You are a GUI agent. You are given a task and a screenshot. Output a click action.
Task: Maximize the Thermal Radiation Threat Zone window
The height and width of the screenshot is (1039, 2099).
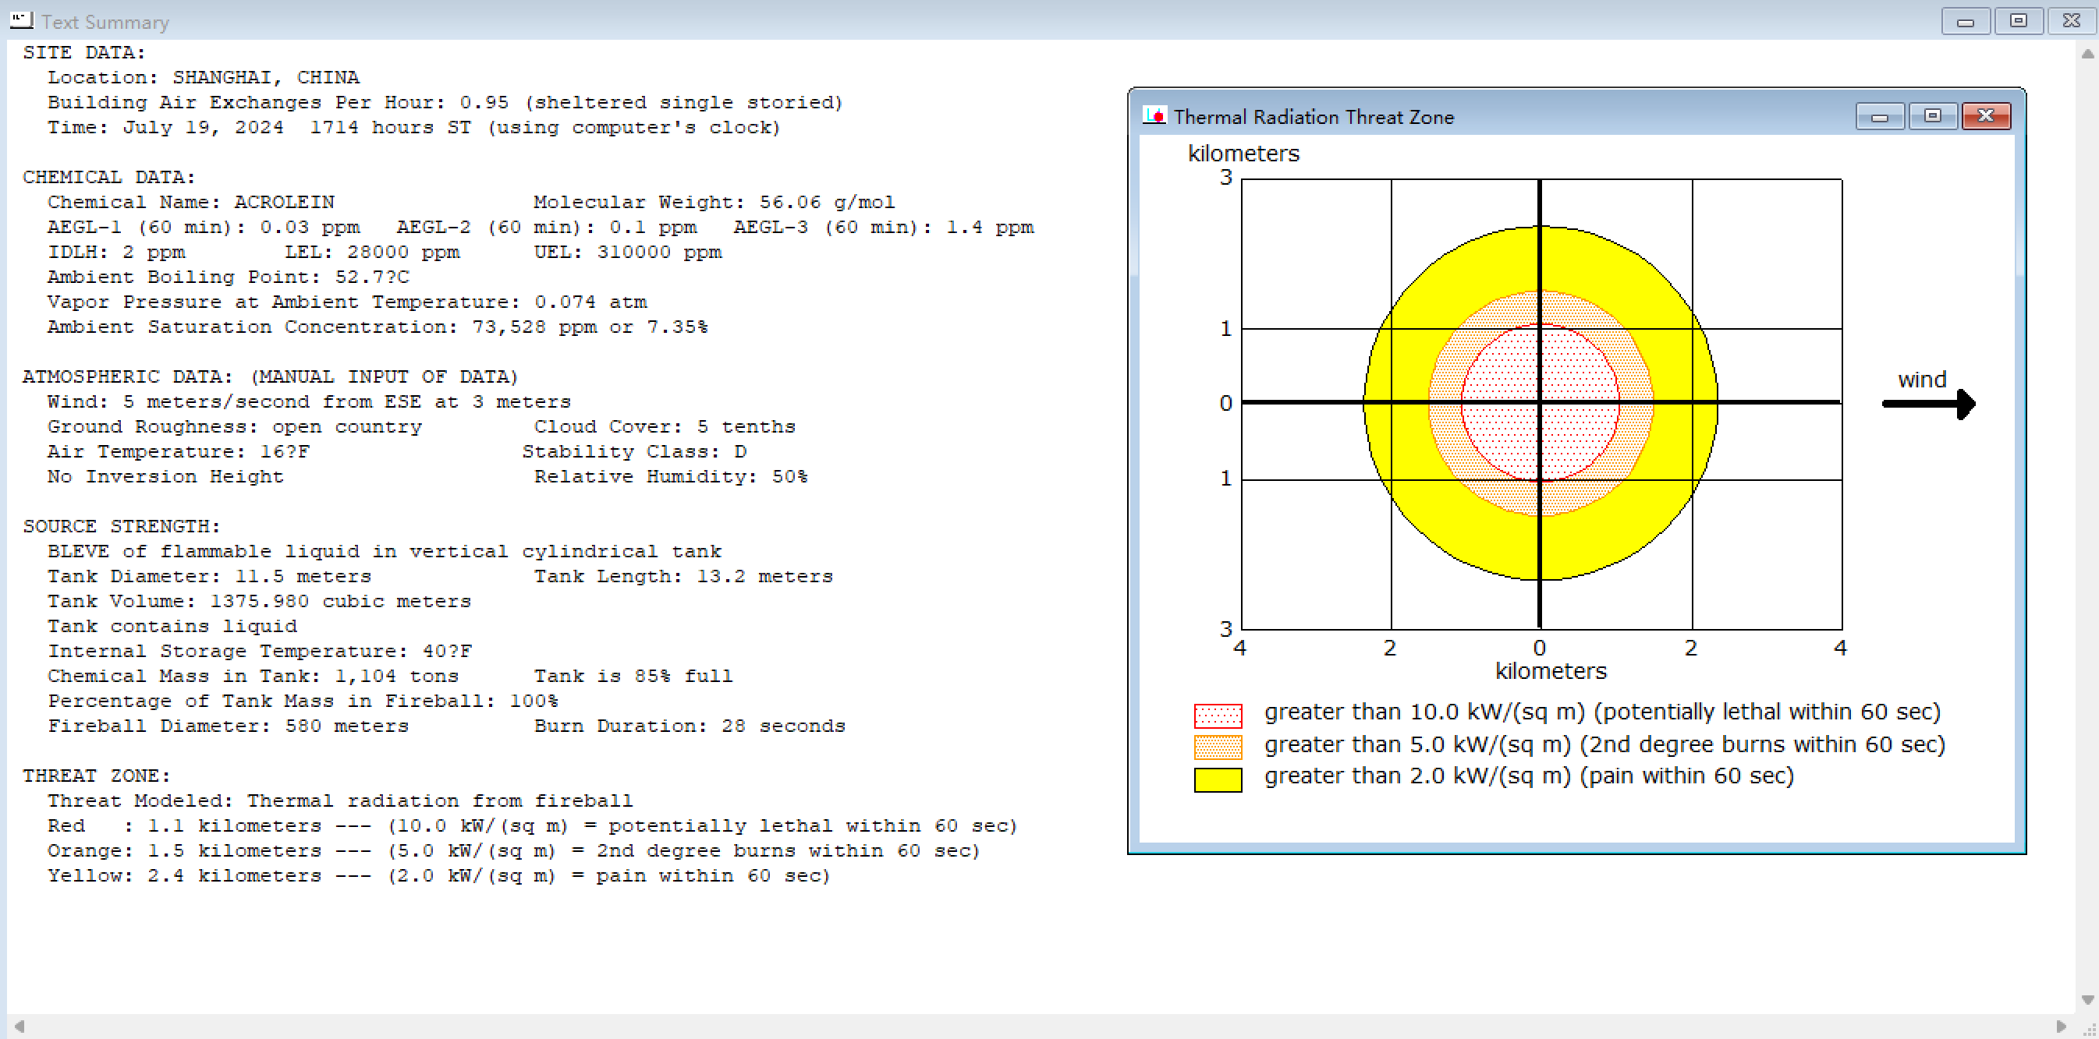1932,116
